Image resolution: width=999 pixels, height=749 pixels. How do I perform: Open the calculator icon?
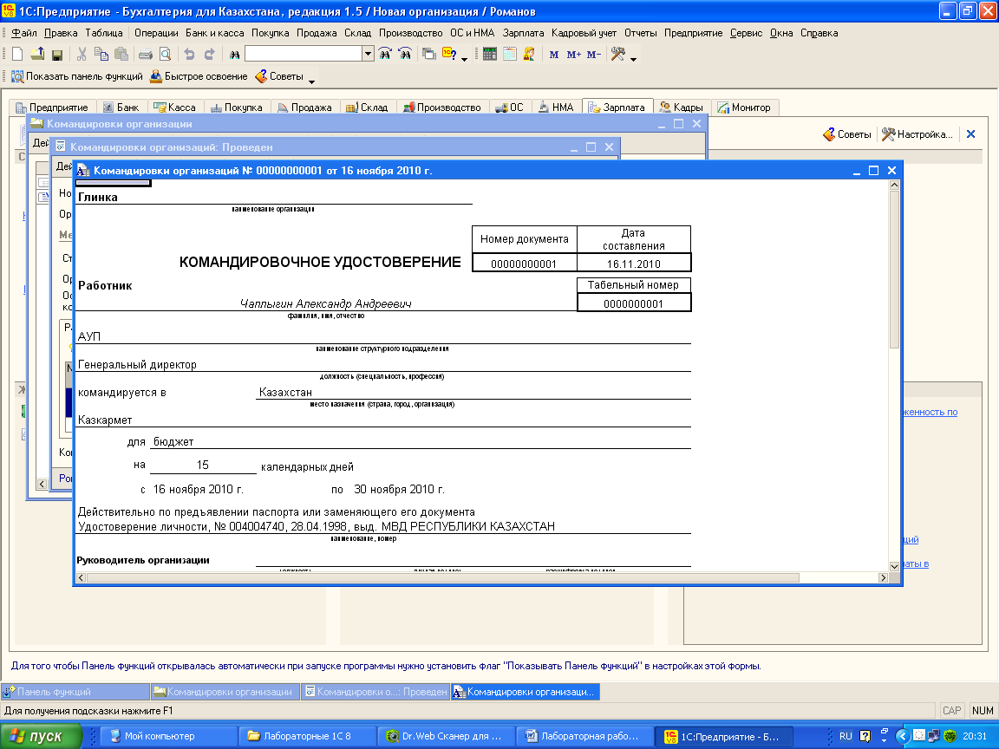coord(490,54)
